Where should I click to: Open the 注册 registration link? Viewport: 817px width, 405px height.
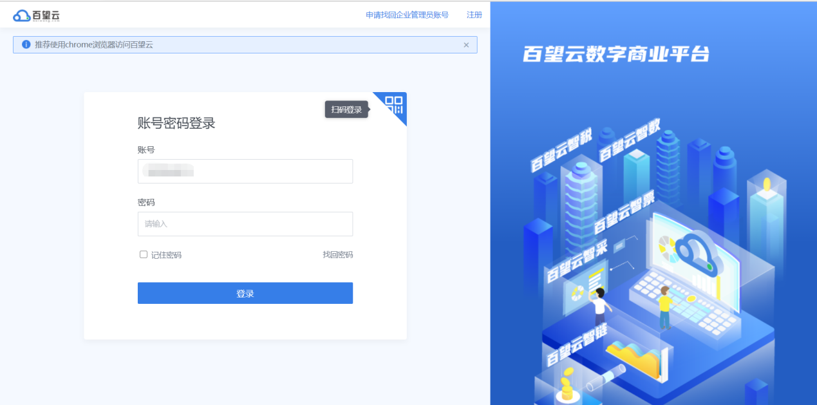pyautogui.click(x=474, y=15)
